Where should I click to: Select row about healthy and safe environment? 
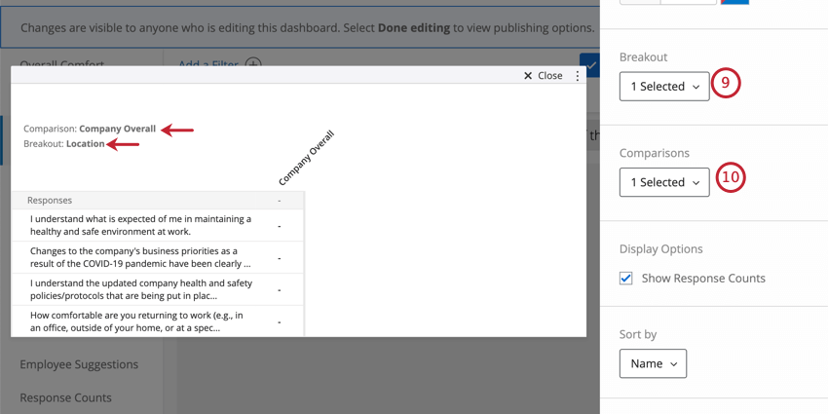click(158, 225)
